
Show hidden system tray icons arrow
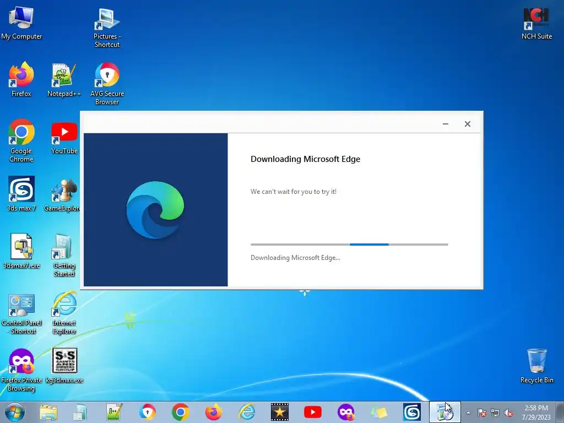(468, 413)
